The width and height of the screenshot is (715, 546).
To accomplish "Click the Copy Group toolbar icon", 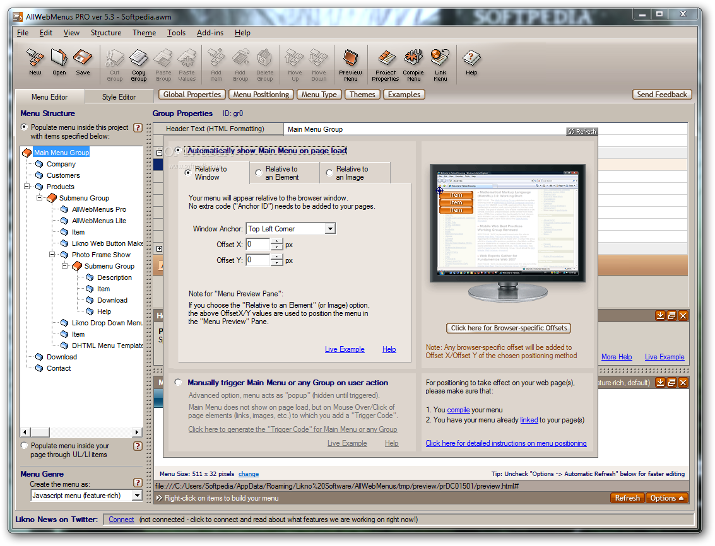I will tap(139, 65).
